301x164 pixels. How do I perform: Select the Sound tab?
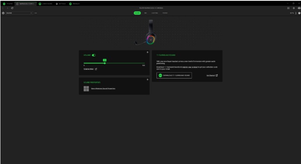coord(137,13)
